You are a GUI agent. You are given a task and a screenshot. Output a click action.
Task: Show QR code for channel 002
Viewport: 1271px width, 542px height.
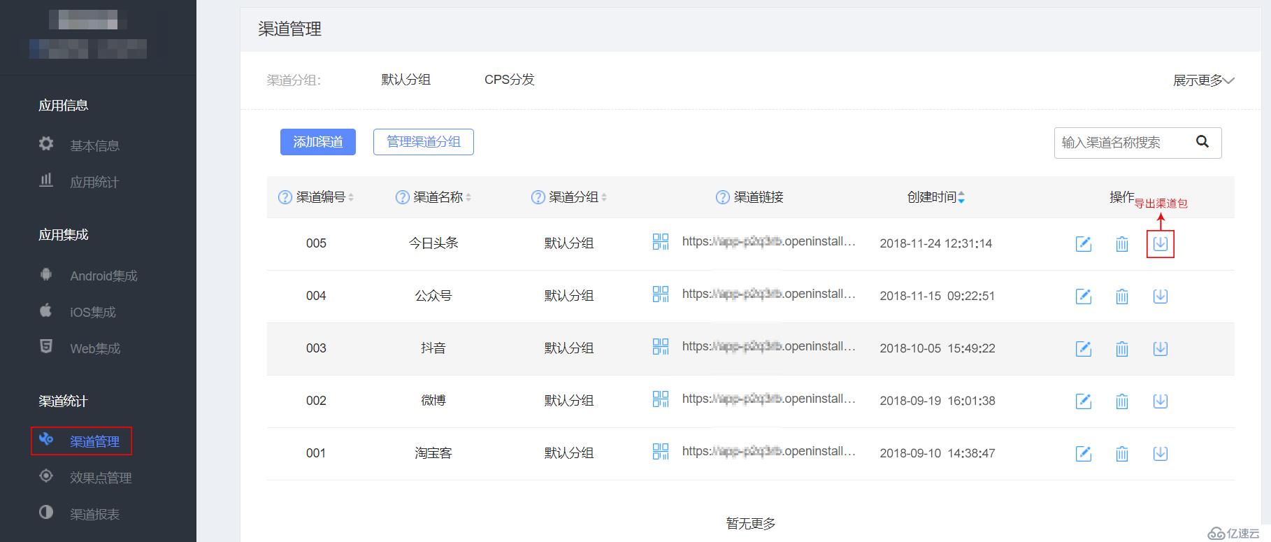click(x=660, y=399)
